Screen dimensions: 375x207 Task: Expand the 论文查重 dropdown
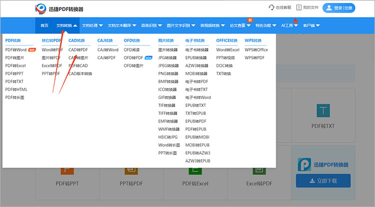[x=240, y=25]
